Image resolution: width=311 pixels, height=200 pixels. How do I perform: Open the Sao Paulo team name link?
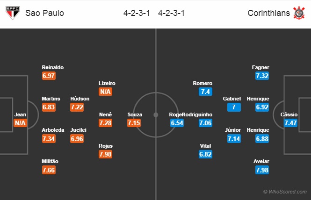(44, 13)
